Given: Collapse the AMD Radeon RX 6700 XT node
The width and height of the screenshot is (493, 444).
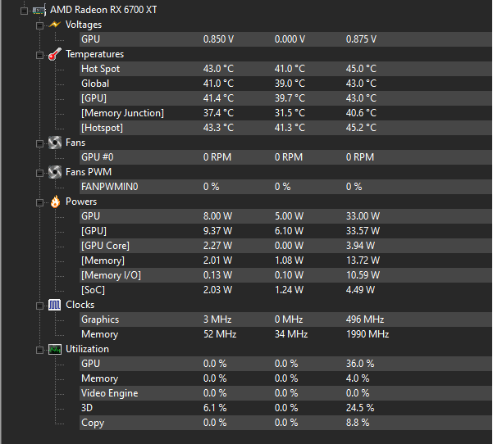Looking at the screenshot, I should [24, 11].
